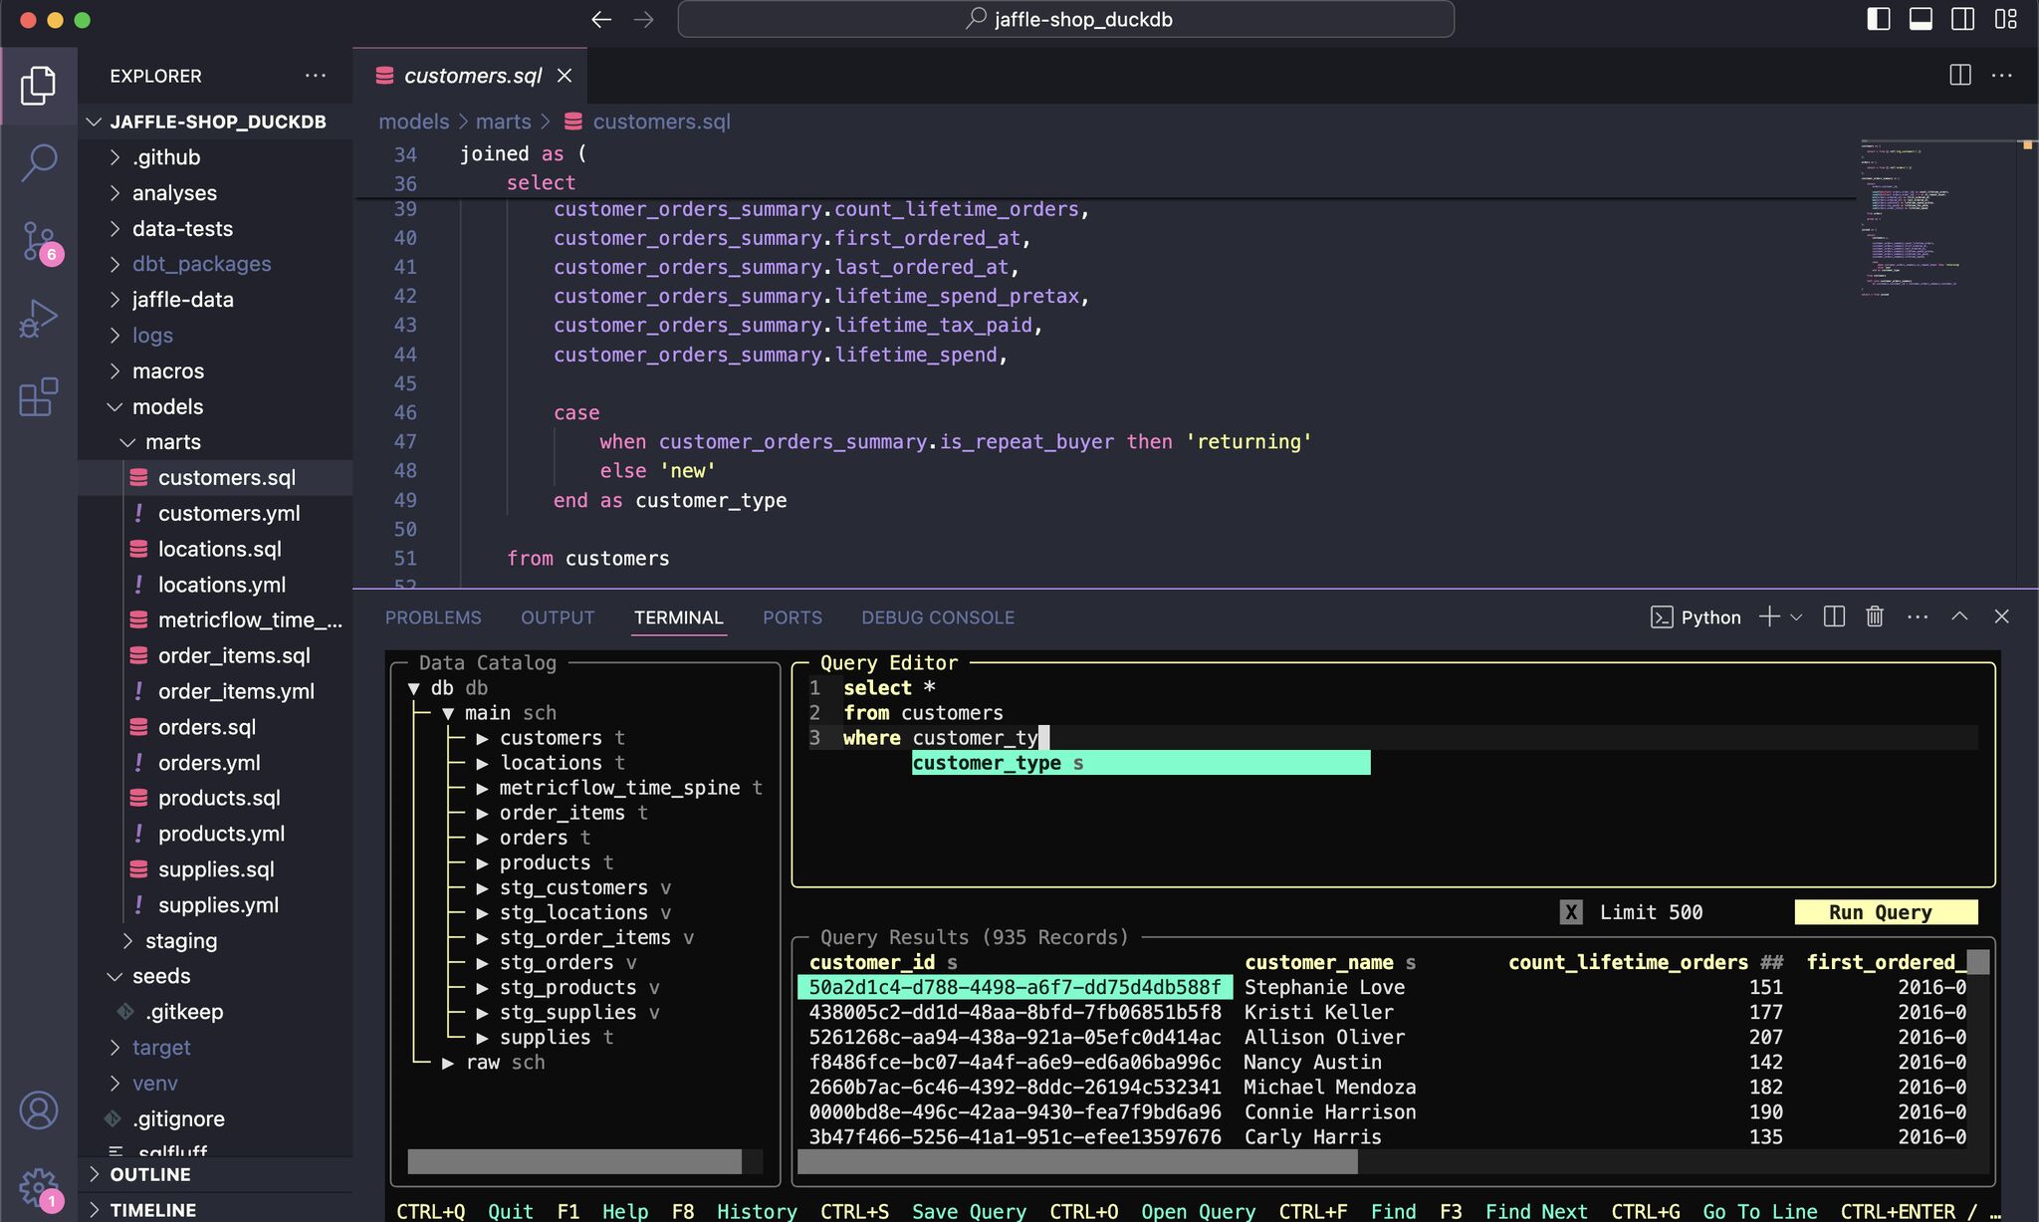The width and height of the screenshot is (2039, 1222).
Task: Open the Search view in activity bar
Action: (38, 162)
